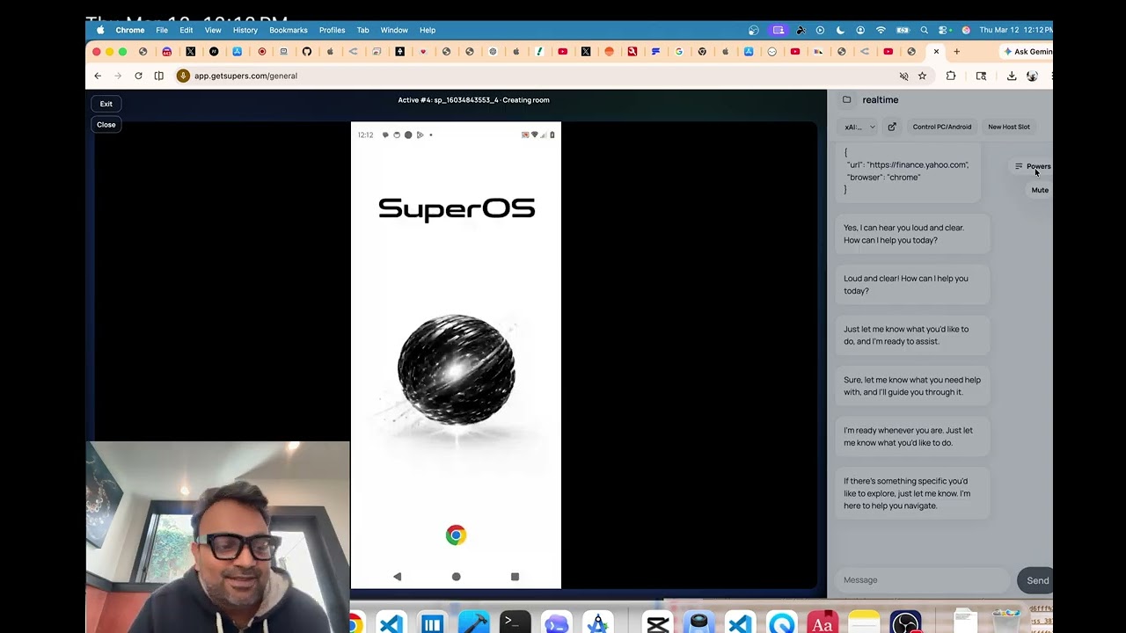Open a new browser tab
The width and height of the screenshot is (1126, 633).
pos(957,52)
